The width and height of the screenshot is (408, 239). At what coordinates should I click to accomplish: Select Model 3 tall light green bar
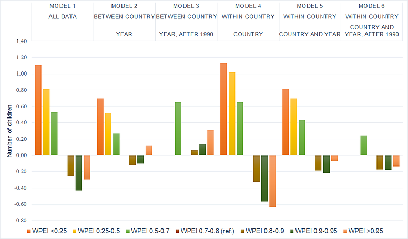[x=178, y=129]
